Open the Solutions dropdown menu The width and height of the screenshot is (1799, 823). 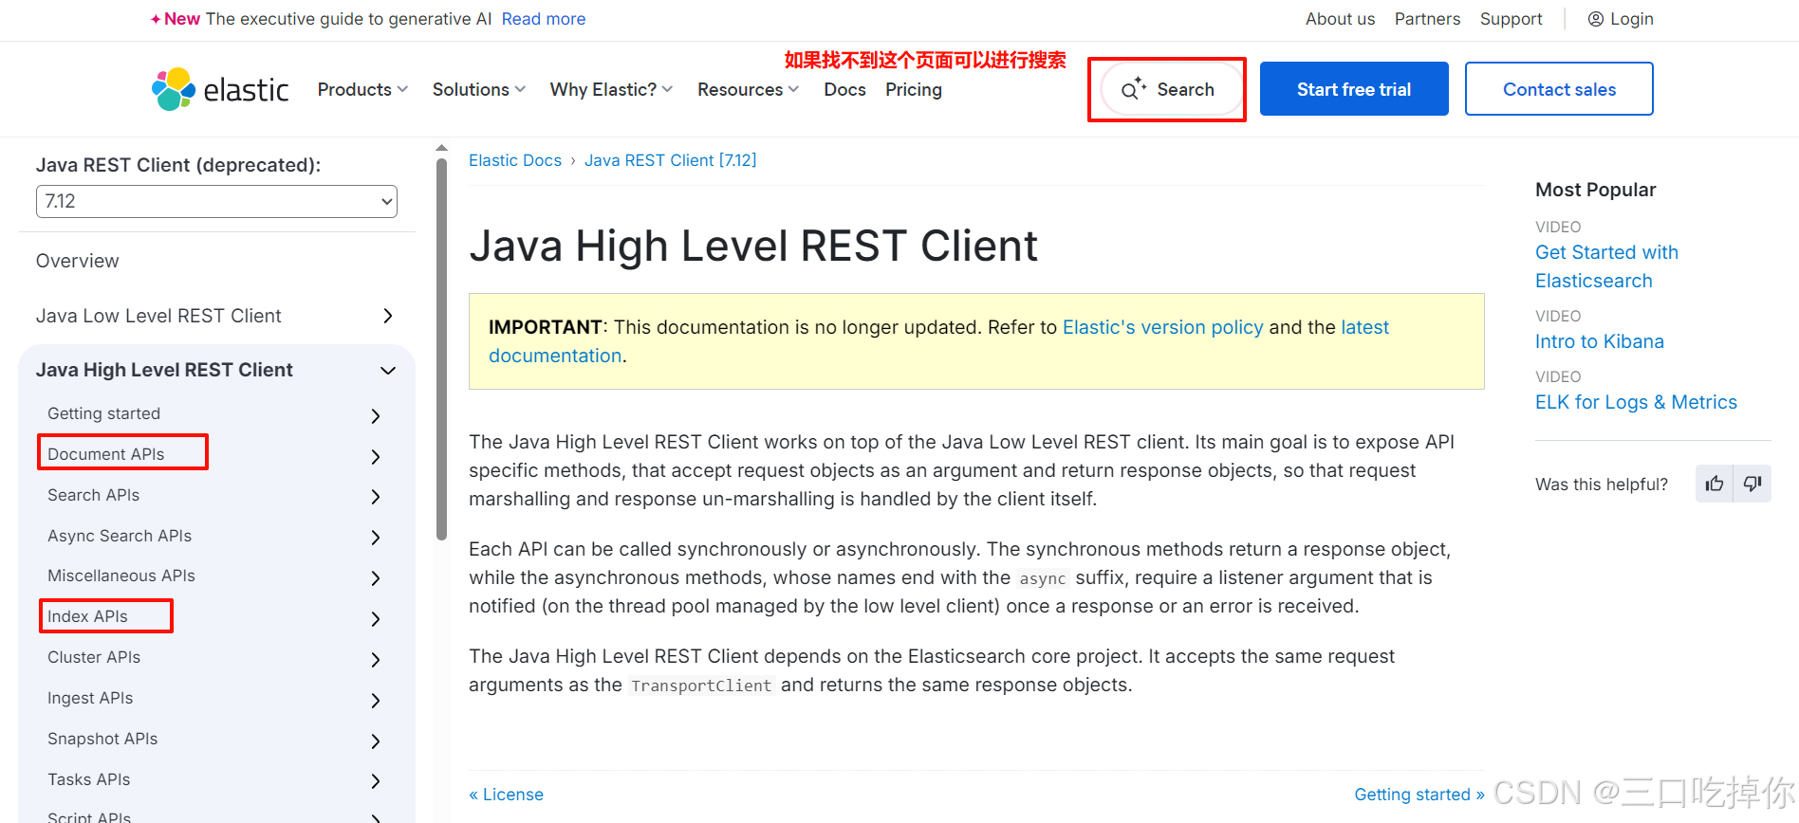click(x=479, y=89)
